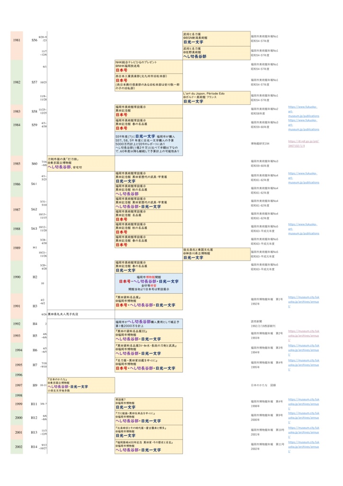
Task: Open the museum.city.fukuoka.jp link in the 2002 row
Action: (x=303, y=447)
